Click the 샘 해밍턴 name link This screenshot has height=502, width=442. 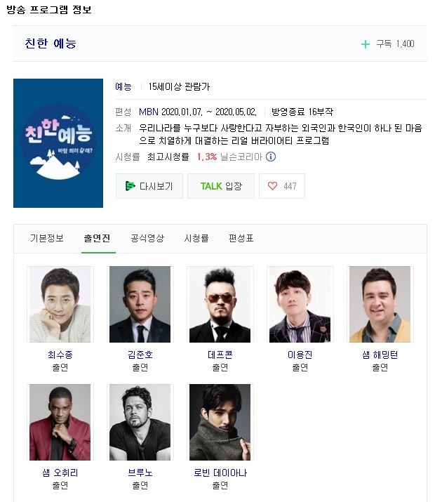point(380,355)
